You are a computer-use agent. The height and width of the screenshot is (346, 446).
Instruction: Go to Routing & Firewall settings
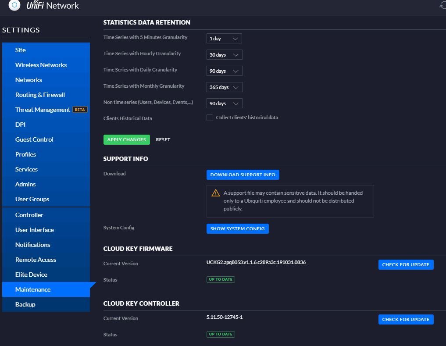(40, 95)
